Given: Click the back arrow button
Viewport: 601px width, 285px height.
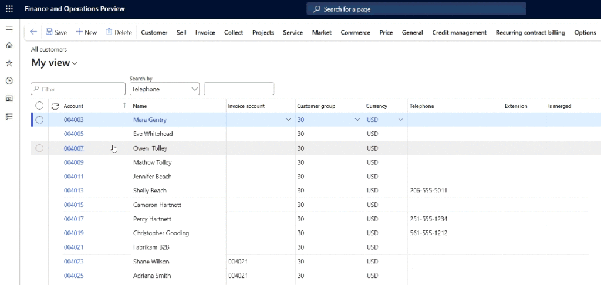Looking at the screenshot, I should (33, 32).
